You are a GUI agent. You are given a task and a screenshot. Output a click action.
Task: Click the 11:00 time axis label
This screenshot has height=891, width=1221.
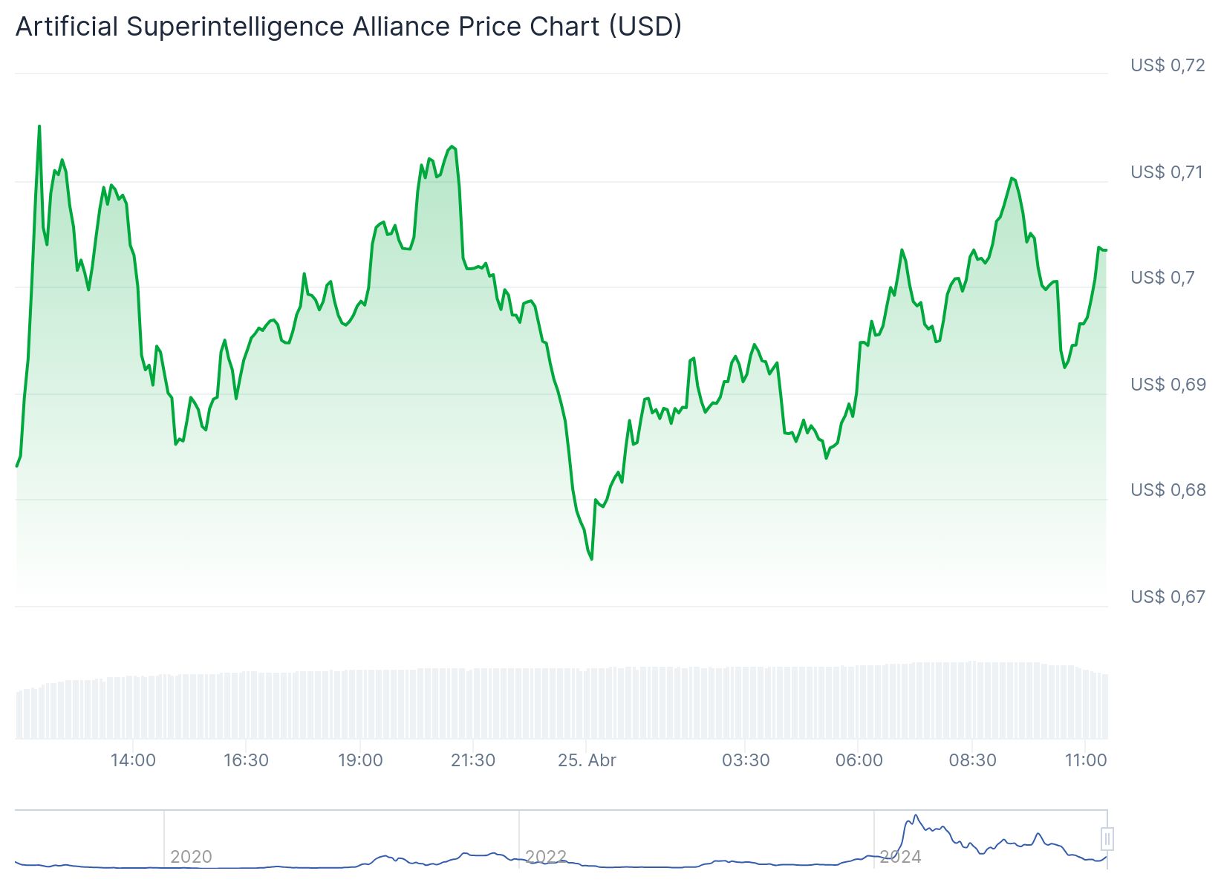click(x=1086, y=760)
